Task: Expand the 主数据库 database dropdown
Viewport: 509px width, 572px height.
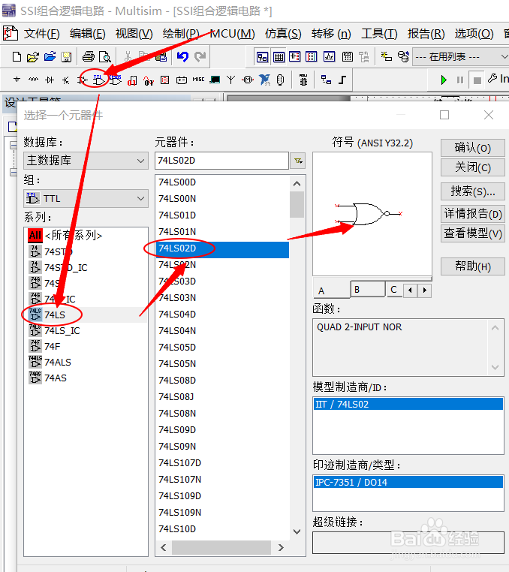Action: [x=140, y=161]
